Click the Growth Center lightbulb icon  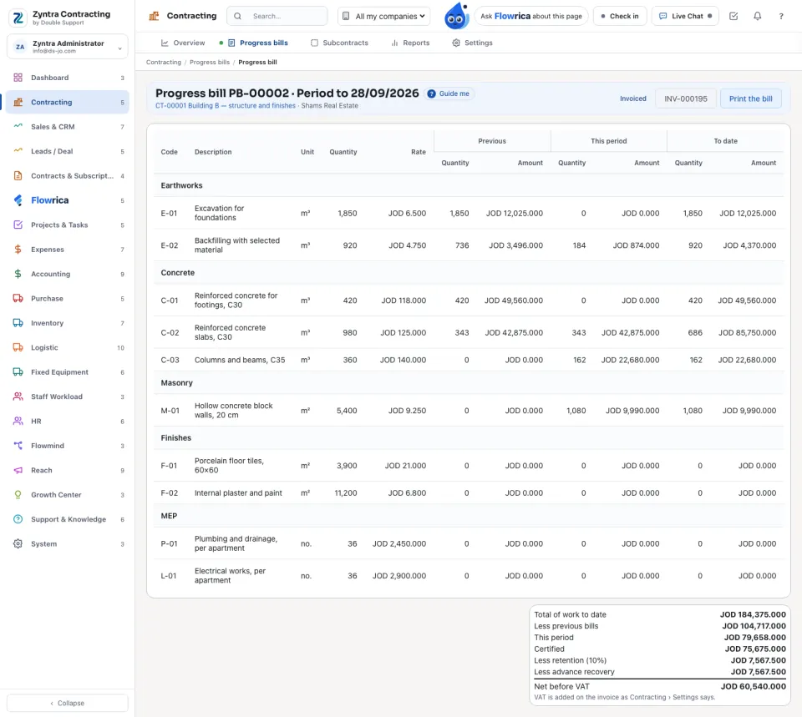pos(18,495)
